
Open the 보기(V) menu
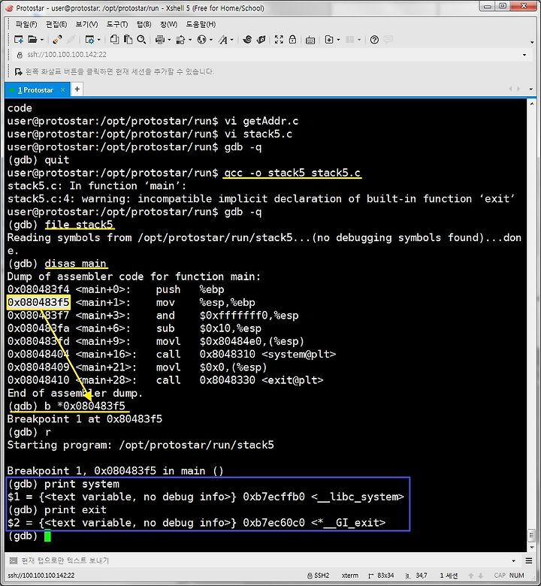tap(86, 24)
